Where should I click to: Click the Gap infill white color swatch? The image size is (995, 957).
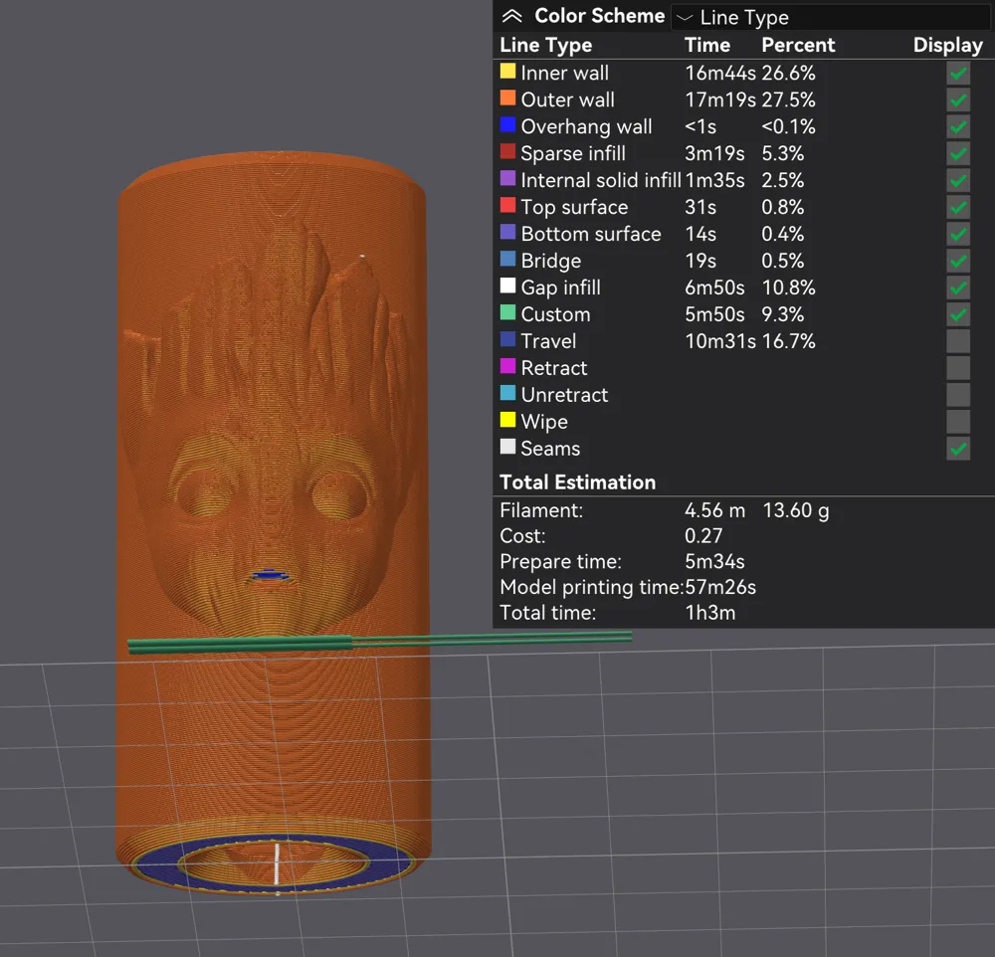(507, 287)
